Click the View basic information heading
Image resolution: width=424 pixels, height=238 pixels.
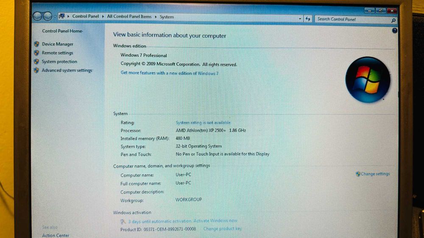tap(170, 36)
